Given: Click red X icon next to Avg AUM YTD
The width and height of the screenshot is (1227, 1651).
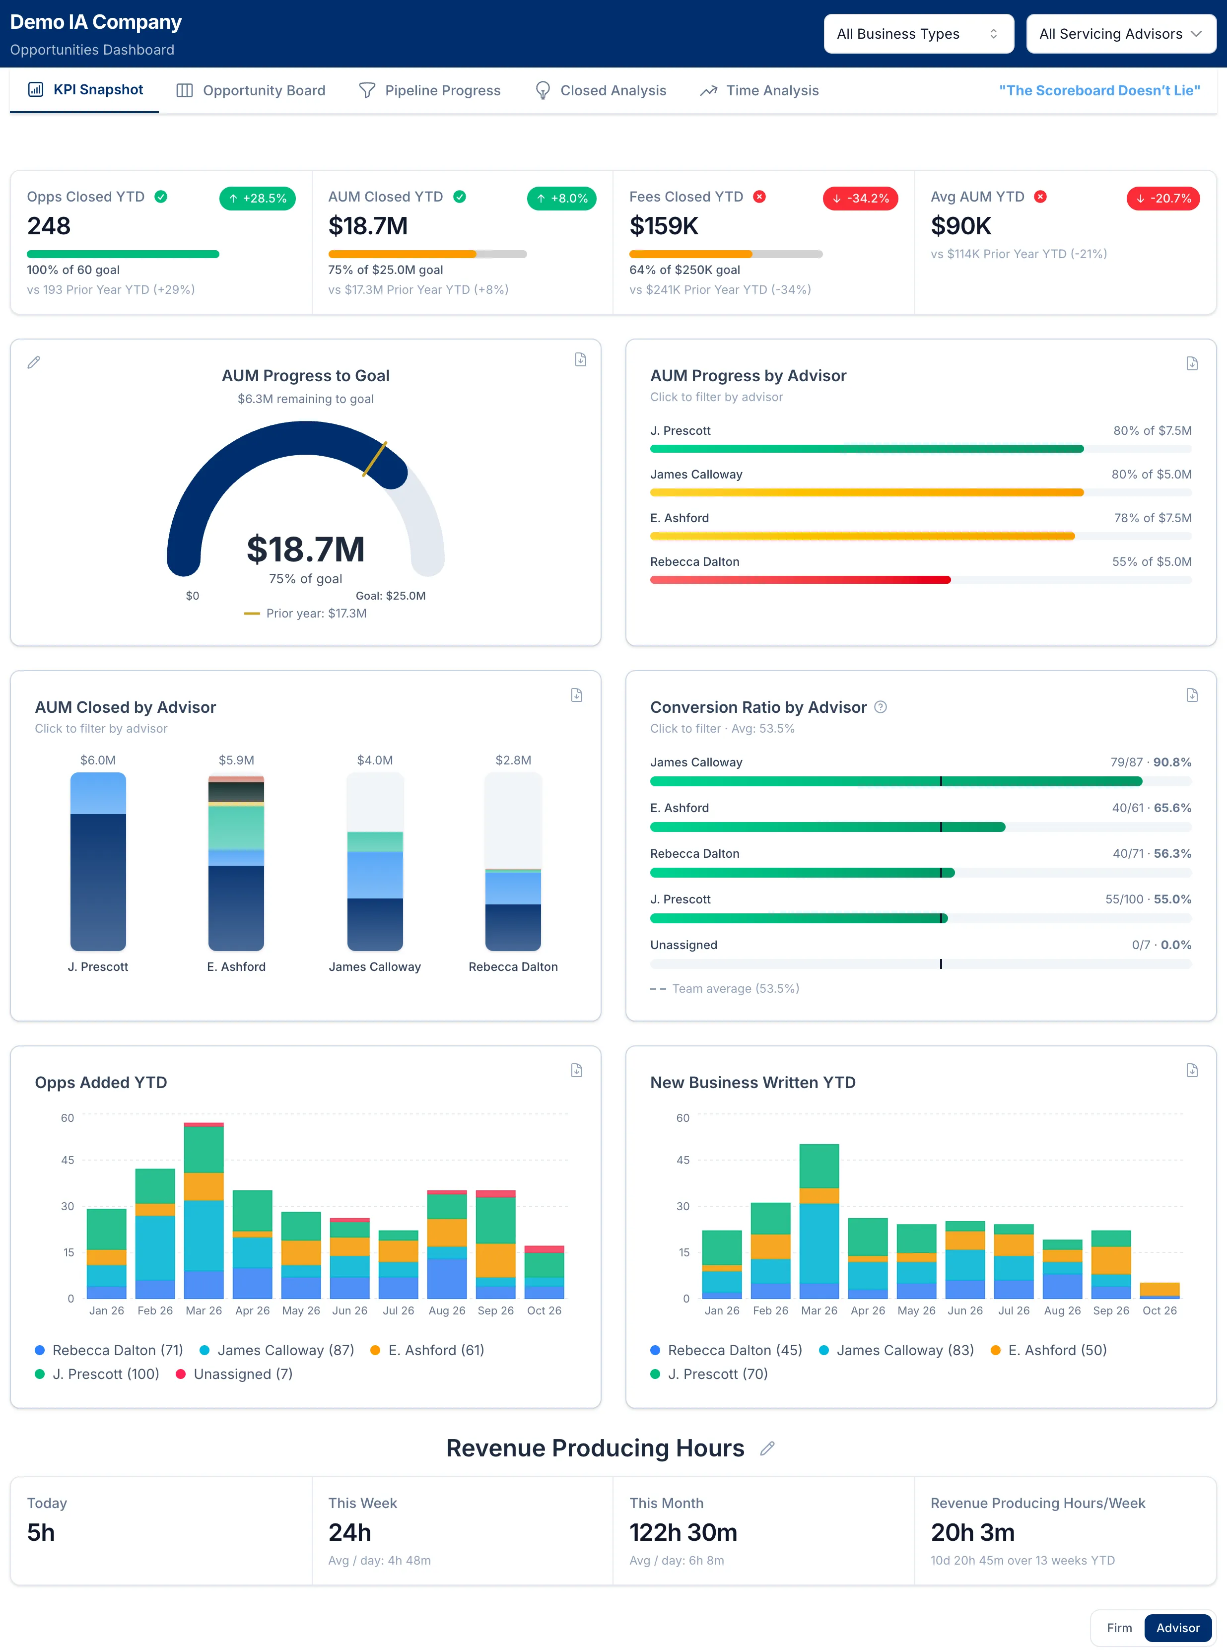Looking at the screenshot, I should point(1040,197).
